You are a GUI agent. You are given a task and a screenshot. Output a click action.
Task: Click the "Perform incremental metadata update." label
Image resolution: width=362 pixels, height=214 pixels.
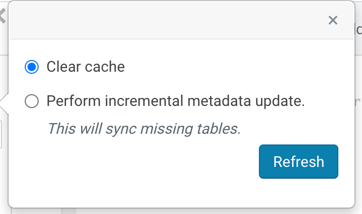(176, 101)
